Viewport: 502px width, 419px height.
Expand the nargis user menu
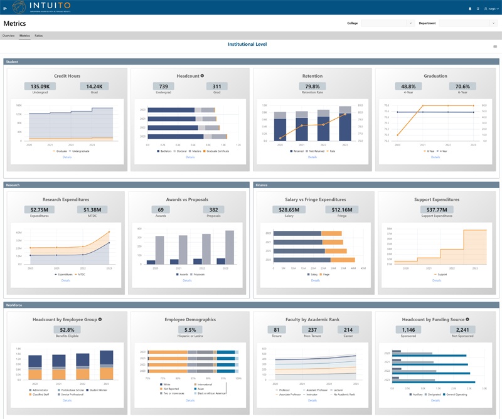pyautogui.click(x=493, y=9)
